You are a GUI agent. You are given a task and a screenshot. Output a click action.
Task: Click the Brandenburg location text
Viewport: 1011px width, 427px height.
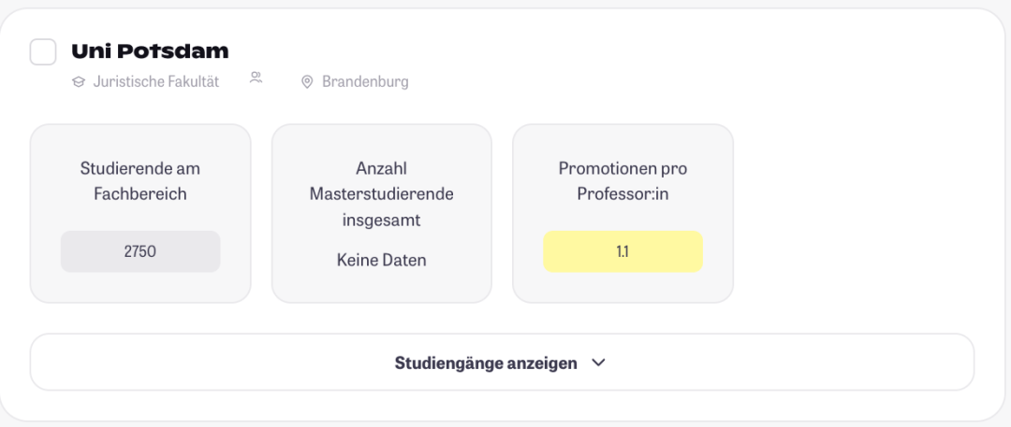[x=365, y=82]
